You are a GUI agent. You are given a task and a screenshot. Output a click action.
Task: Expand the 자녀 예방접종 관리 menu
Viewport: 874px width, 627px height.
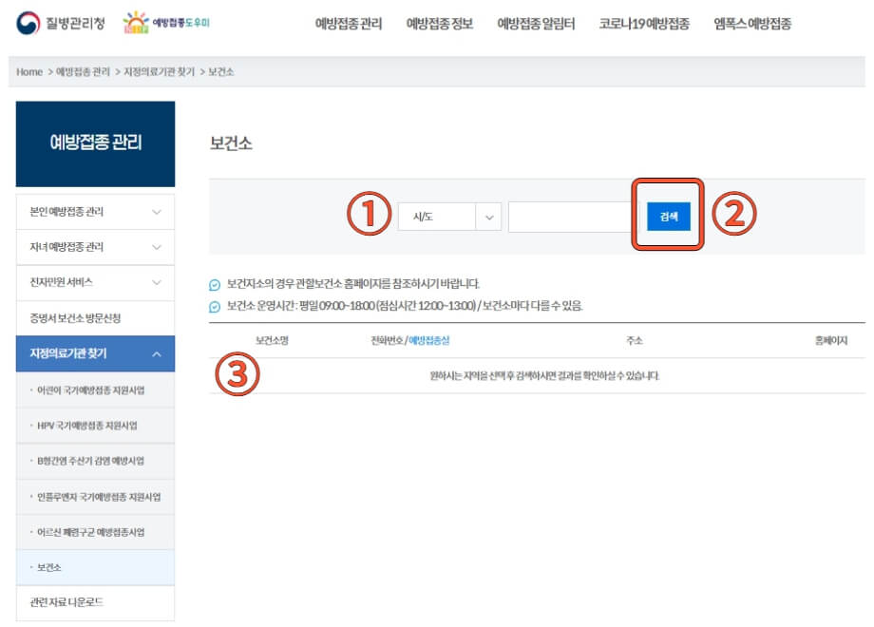coord(94,247)
